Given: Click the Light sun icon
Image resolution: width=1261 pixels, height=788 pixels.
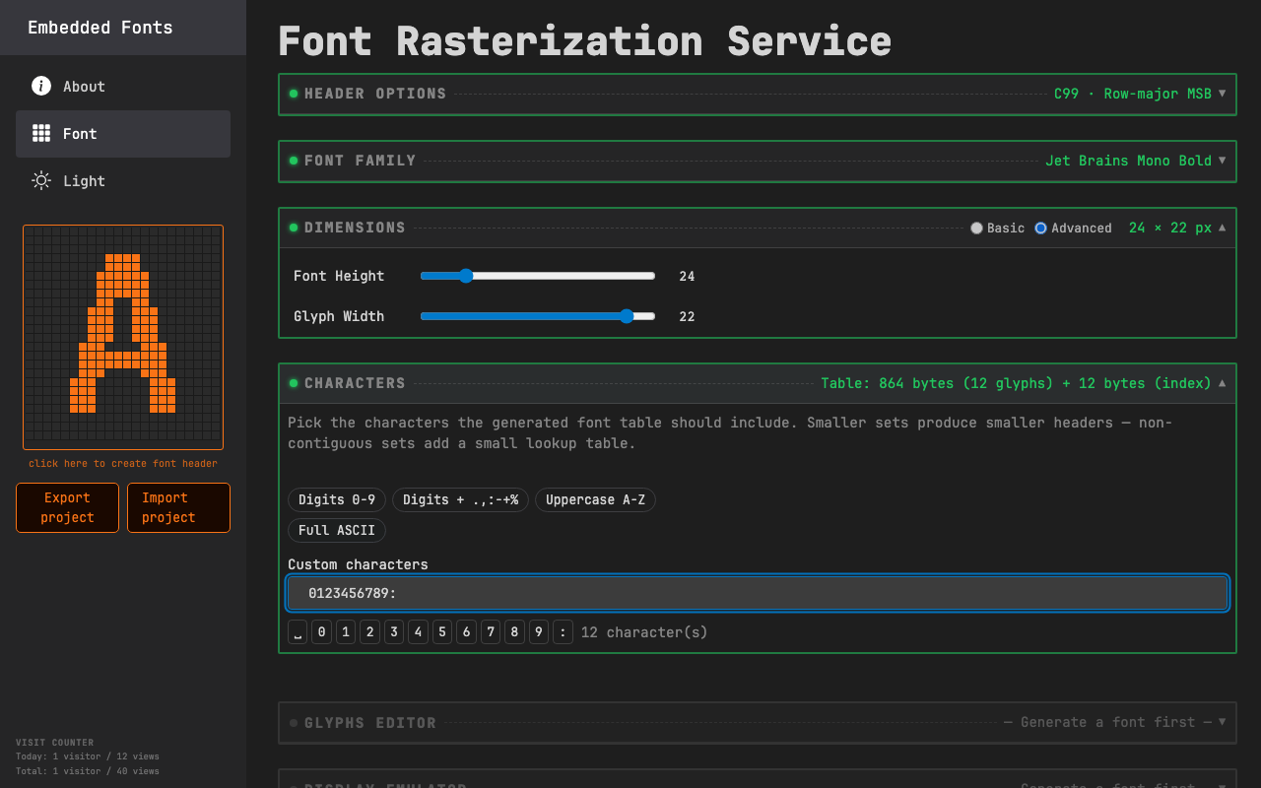Looking at the screenshot, I should pyautogui.click(x=41, y=180).
